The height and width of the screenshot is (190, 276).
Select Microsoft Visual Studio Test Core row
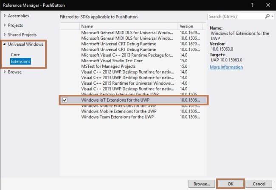[133, 61]
